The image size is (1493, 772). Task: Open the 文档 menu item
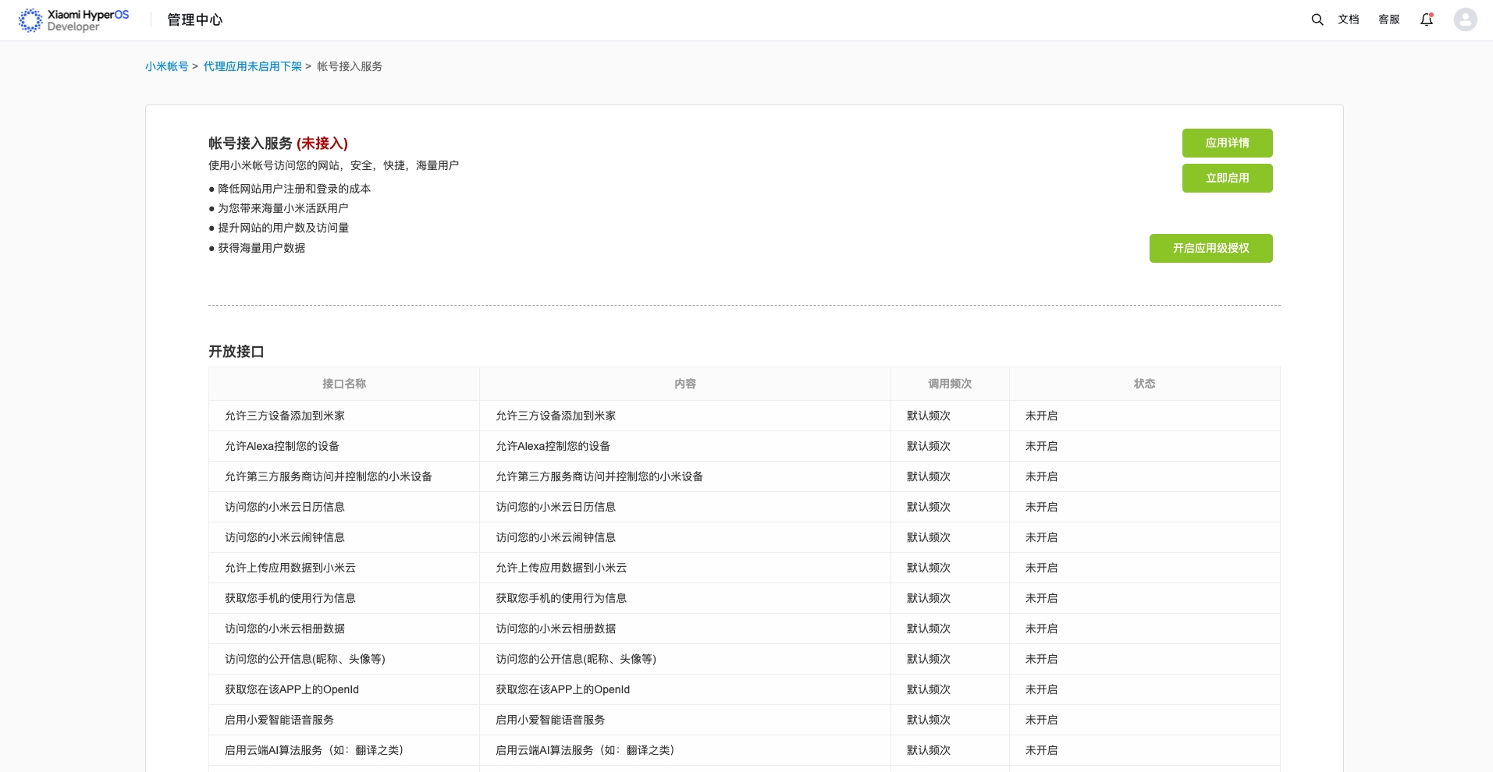tap(1348, 19)
